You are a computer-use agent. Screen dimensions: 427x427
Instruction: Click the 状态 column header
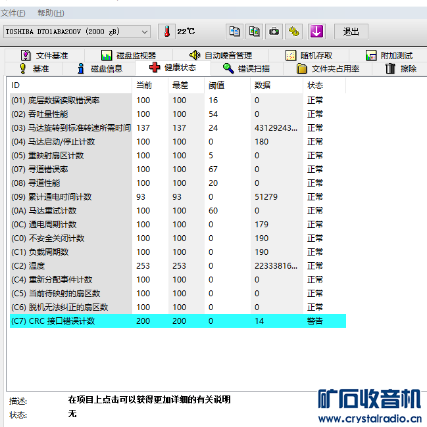pos(324,85)
